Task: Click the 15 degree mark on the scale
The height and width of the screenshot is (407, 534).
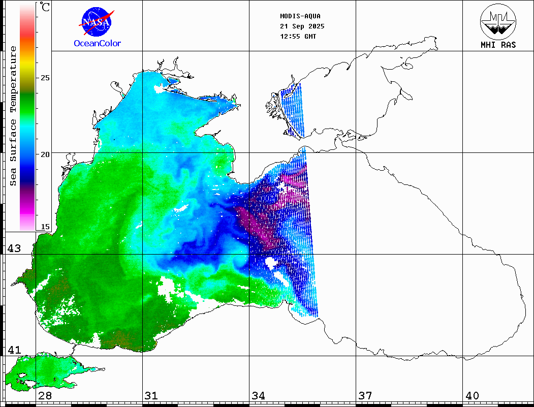Action: 46,227
